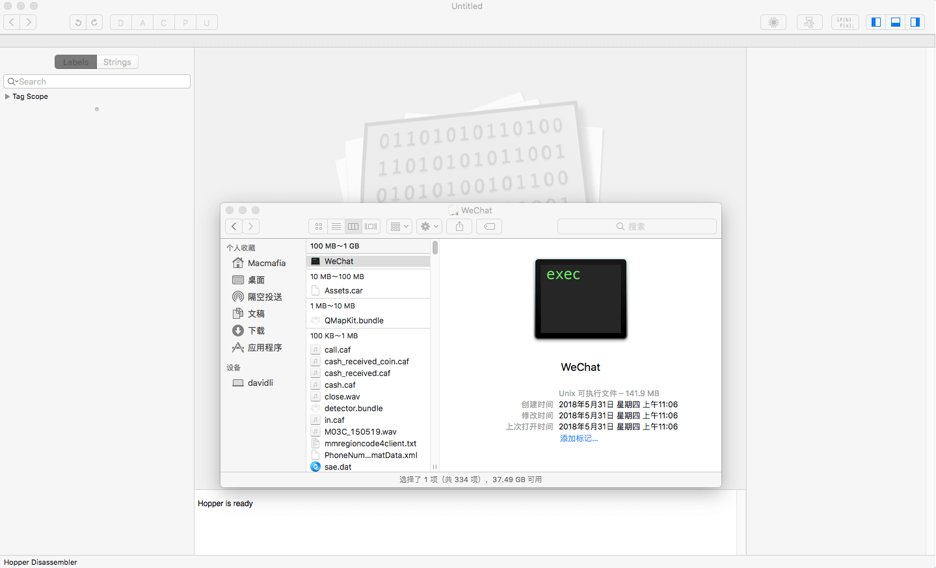Switch to Strings tab
This screenshot has height=568, width=936.
[x=117, y=62]
